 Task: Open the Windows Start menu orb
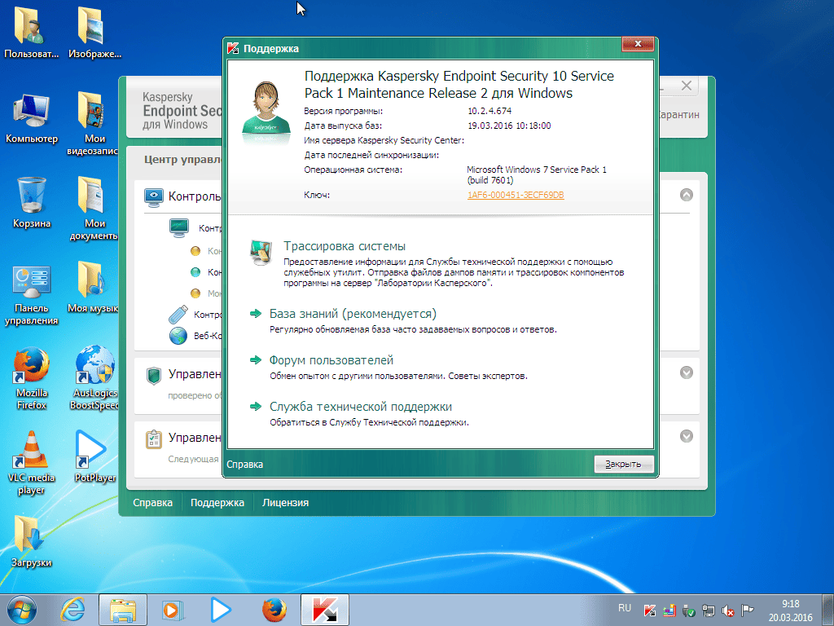(22, 610)
